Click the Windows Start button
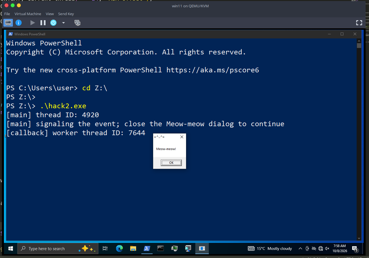369x258 pixels. coord(11,248)
